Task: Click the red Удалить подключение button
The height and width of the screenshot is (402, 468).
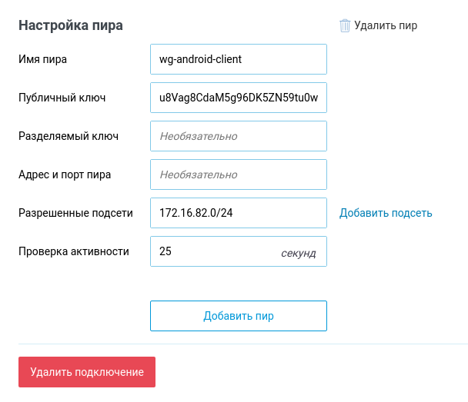Action: pos(87,372)
